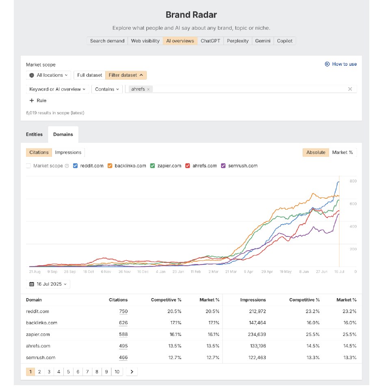Click the Domain column header
The image size is (390, 390).
tap(34, 300)
